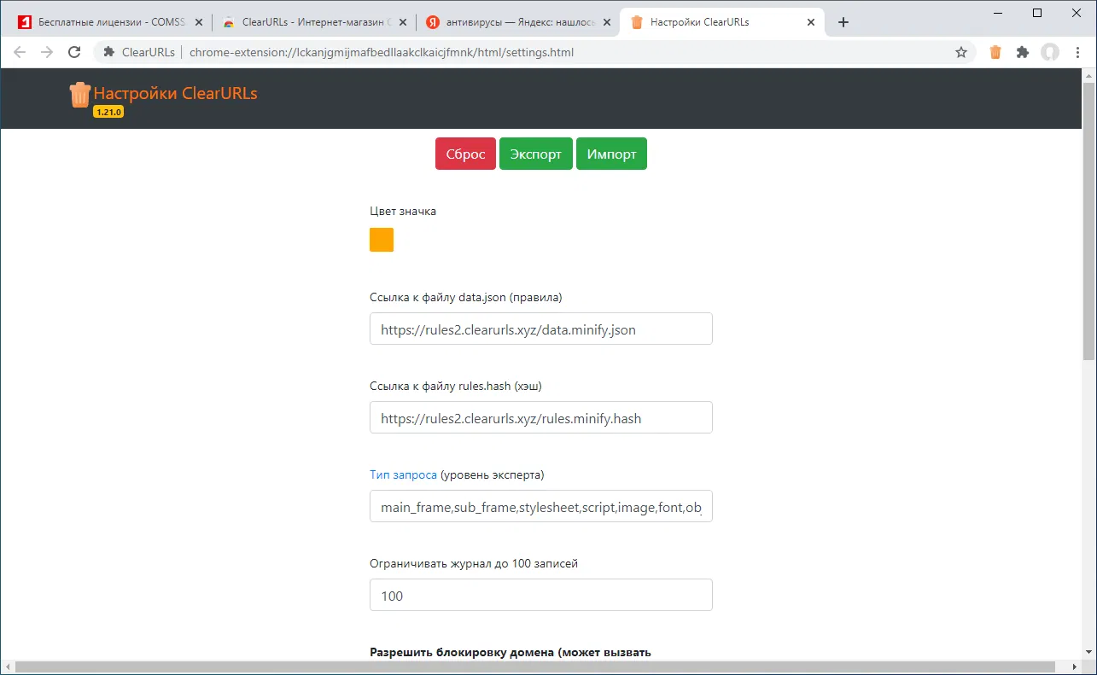Viewport: 1097px width, 675px height.
Task: Focus the data.json rules URL field
Action: click(541, 329)
